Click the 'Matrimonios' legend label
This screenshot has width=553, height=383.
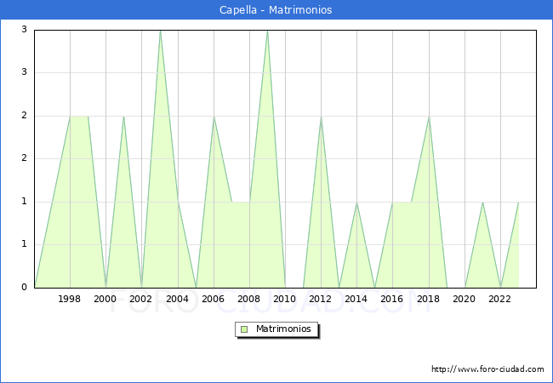(283, 329)
